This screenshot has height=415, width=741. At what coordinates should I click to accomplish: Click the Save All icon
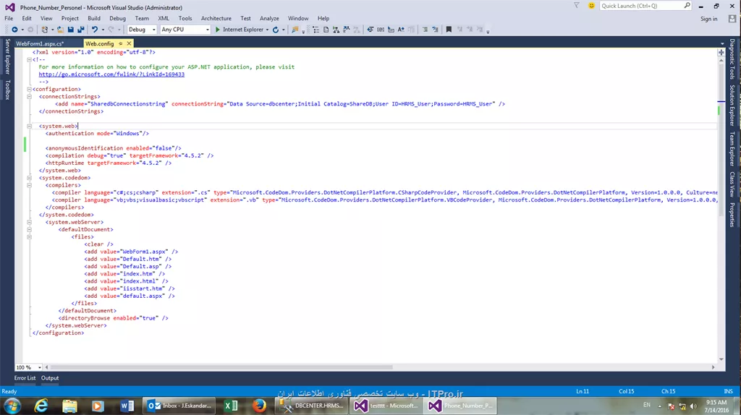[x=81, y=30]
